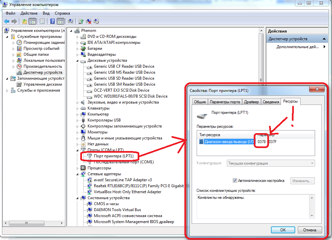Select Phenom computer root node
The image size is (332, 240).
[x=89, y=31]
